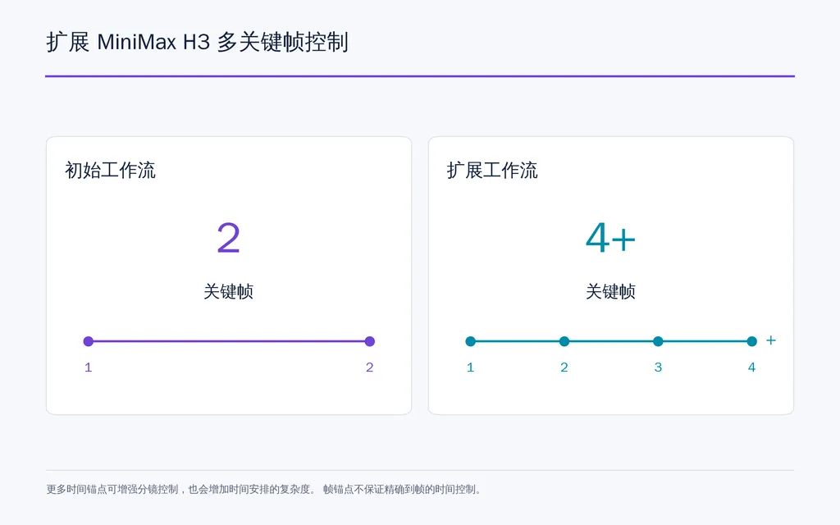Select the 扩展工作流 card heading

[x=492, y=171]
